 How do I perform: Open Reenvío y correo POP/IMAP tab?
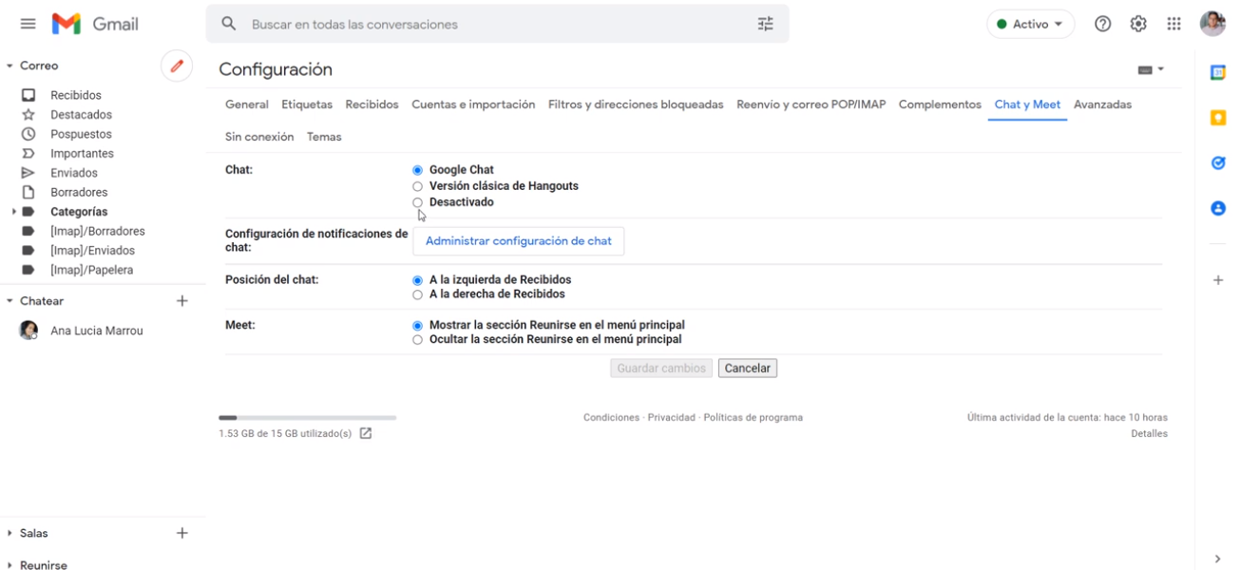click(x=811, y=104)
